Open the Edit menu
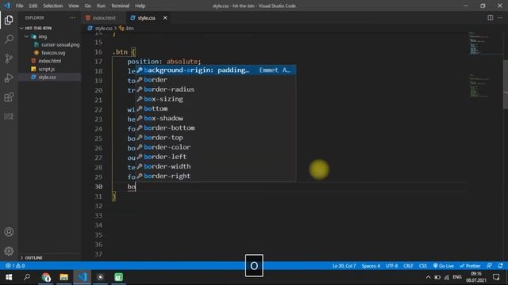Screen dimensions: 508x285 click(33, 6)
